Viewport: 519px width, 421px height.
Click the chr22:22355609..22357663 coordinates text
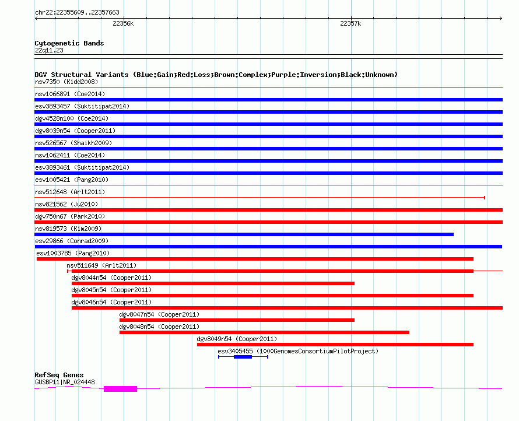click(77, 12)
